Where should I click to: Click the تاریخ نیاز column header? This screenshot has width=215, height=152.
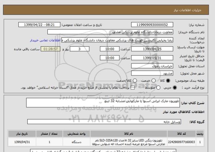(x=22, y=134)
